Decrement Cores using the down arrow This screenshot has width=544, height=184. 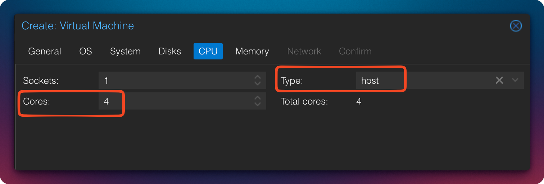pos(257,104)
